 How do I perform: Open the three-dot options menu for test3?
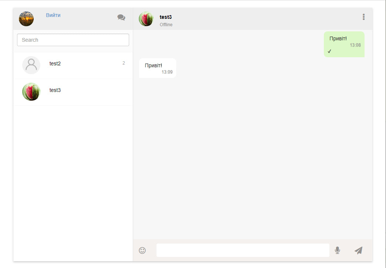(363, 17)
